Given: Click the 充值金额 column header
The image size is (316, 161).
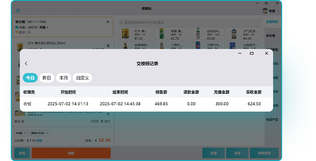Looking at the screenshot, I should pos(222,92).
